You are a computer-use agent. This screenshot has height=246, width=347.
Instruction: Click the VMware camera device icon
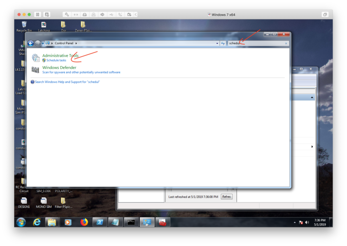tap(93, 15)
